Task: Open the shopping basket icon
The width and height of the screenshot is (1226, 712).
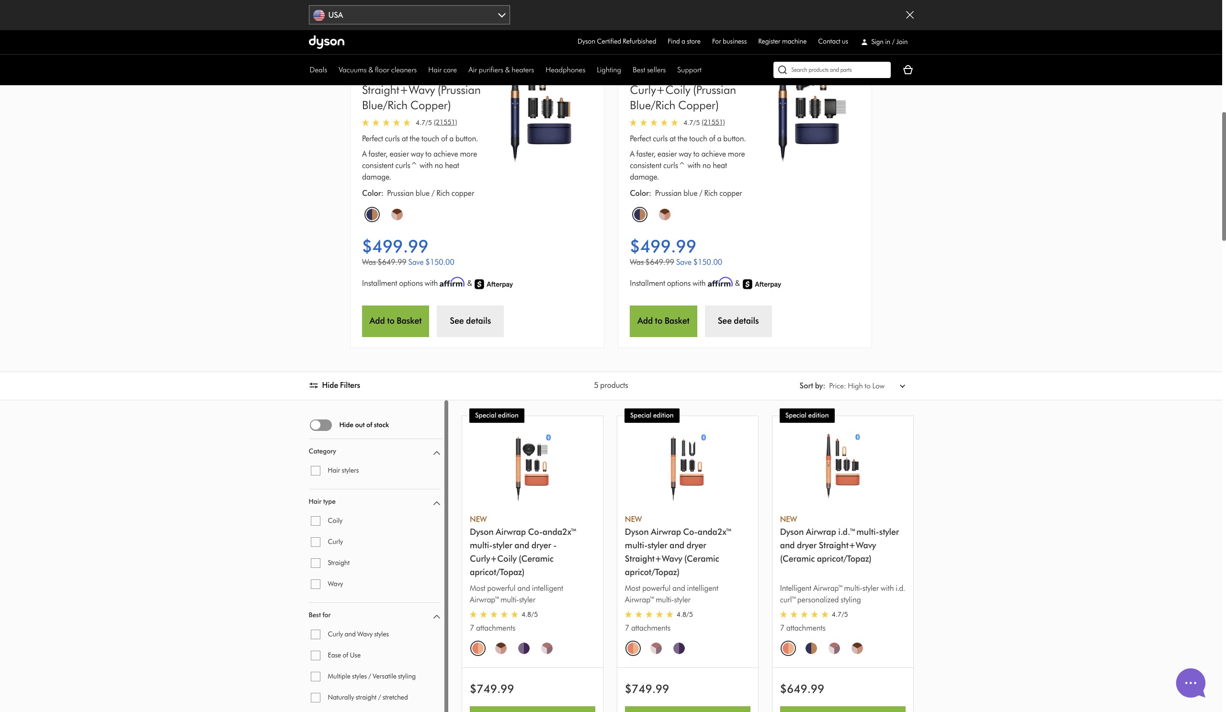Action: (x=908, y=69)
